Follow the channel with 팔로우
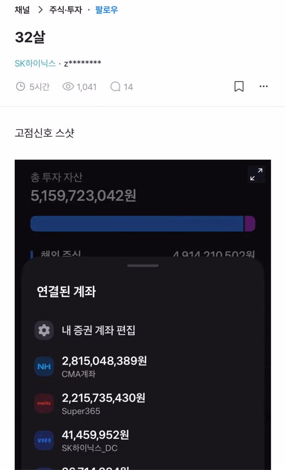Image resolution: width=286 pixels, height=470 pixels. click(107, 10)
